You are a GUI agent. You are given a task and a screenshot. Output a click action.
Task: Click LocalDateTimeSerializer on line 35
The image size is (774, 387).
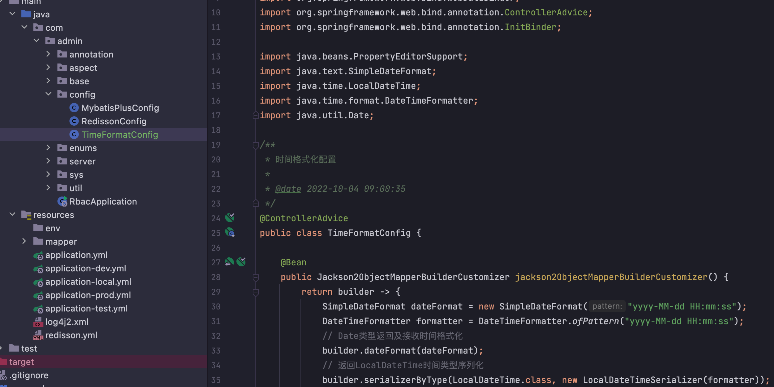tap(643, 380)
